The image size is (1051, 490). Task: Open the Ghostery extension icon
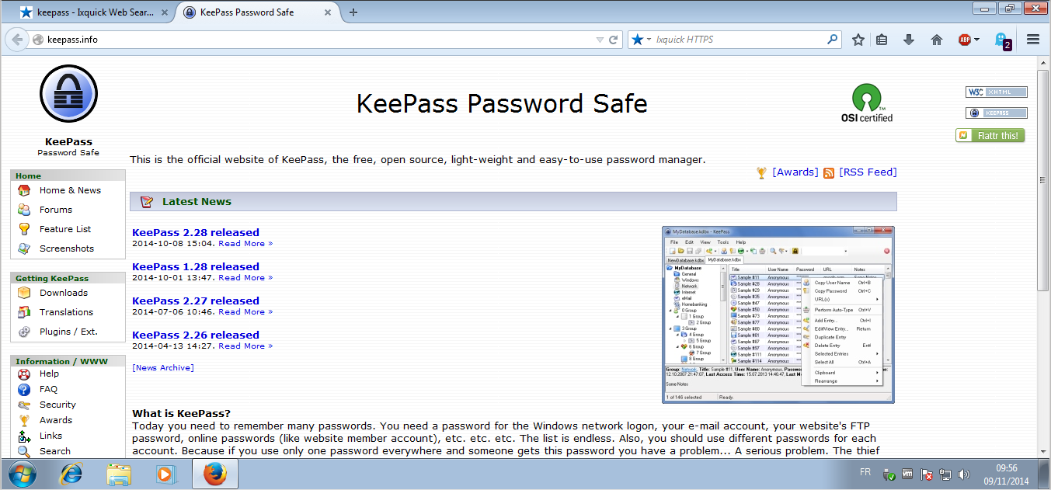pos(1003,41)
